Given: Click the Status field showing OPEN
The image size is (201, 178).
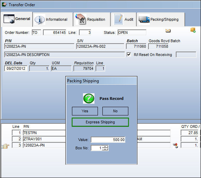Looking at the screenshot, I should [132, 32].
